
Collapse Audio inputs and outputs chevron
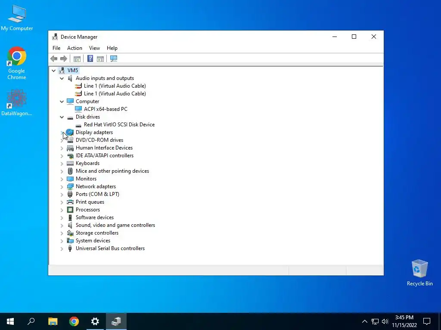[x=62, y=78]
